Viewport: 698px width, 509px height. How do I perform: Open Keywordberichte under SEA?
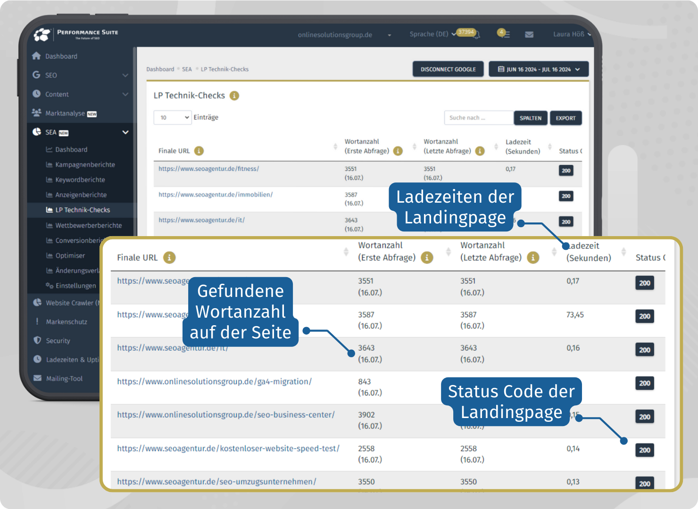(x=80, y=180)
